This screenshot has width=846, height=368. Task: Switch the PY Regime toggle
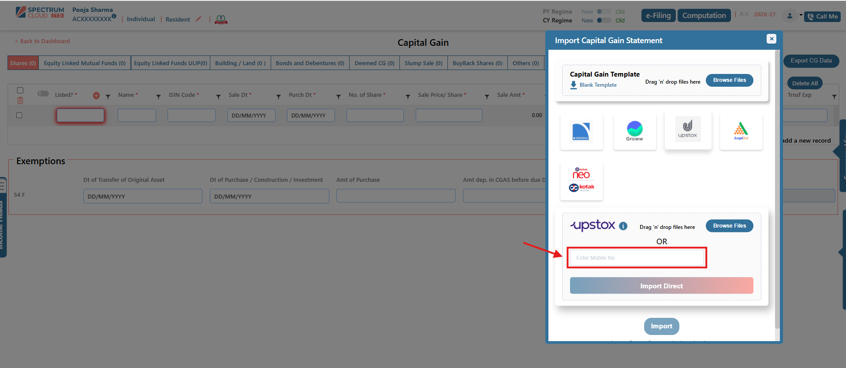604,12
